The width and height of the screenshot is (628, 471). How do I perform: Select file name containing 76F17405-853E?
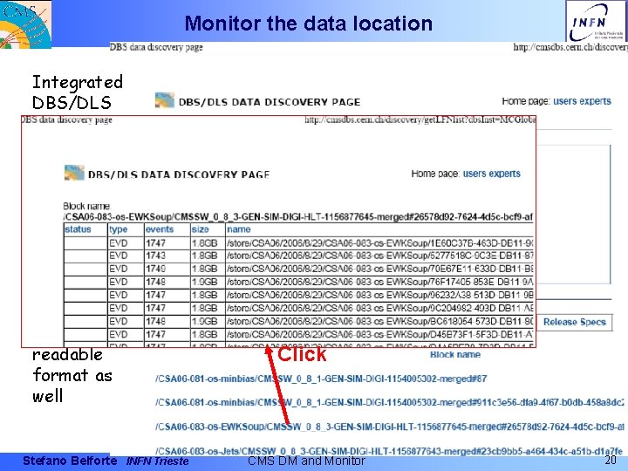click(x=379, y=282)
